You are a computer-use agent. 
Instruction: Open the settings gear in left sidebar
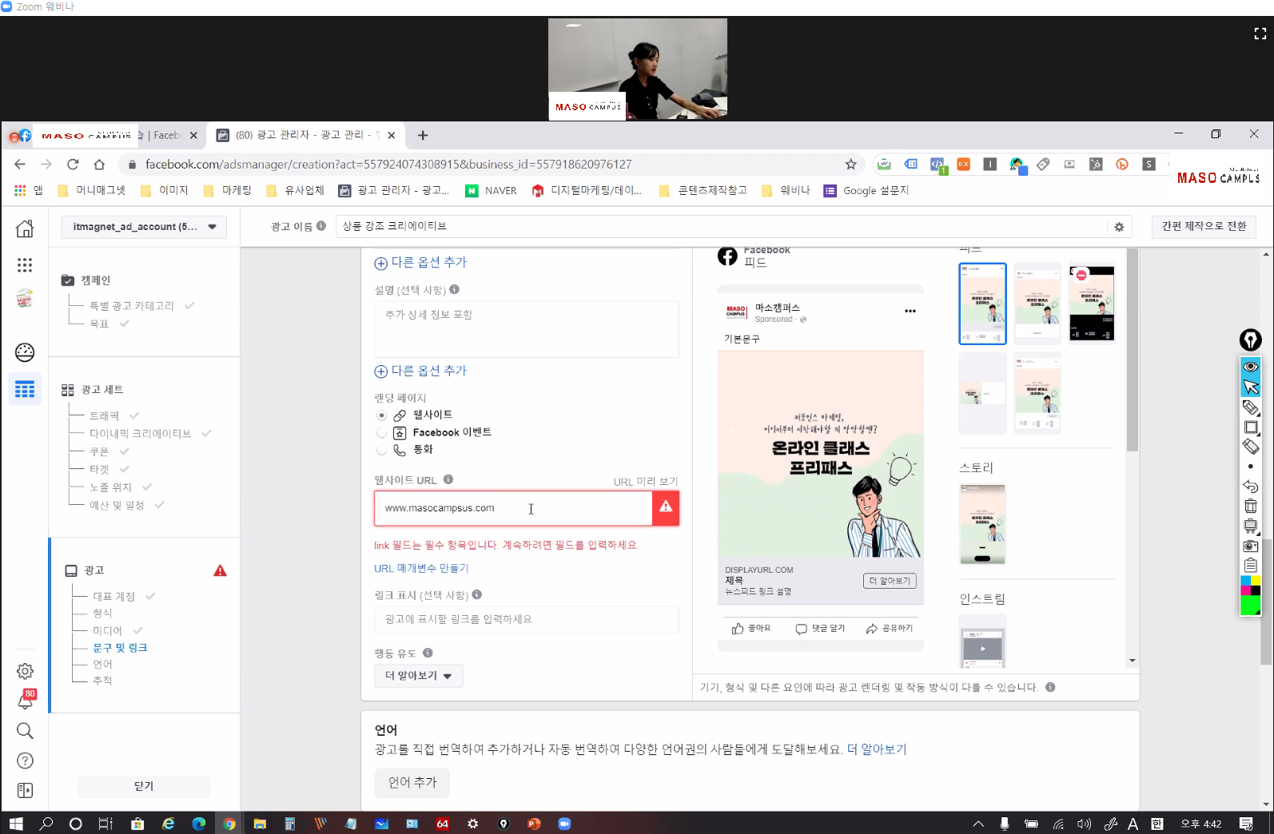point(25,671)
